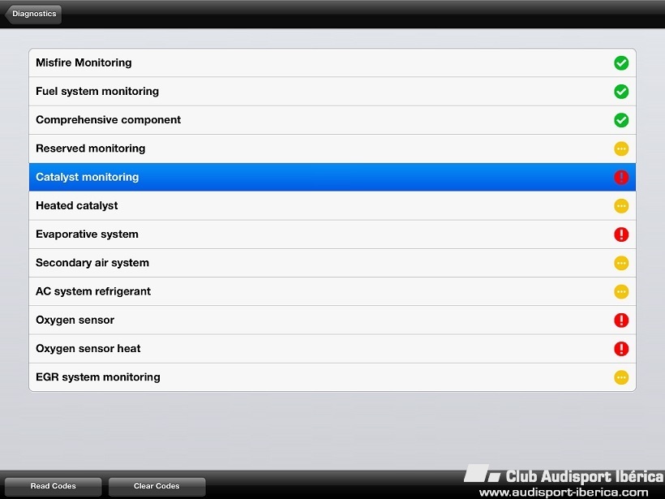Click green status icon for Comprehensive component
The width and height of the screenshot is (665, 499).
[621, 120]
